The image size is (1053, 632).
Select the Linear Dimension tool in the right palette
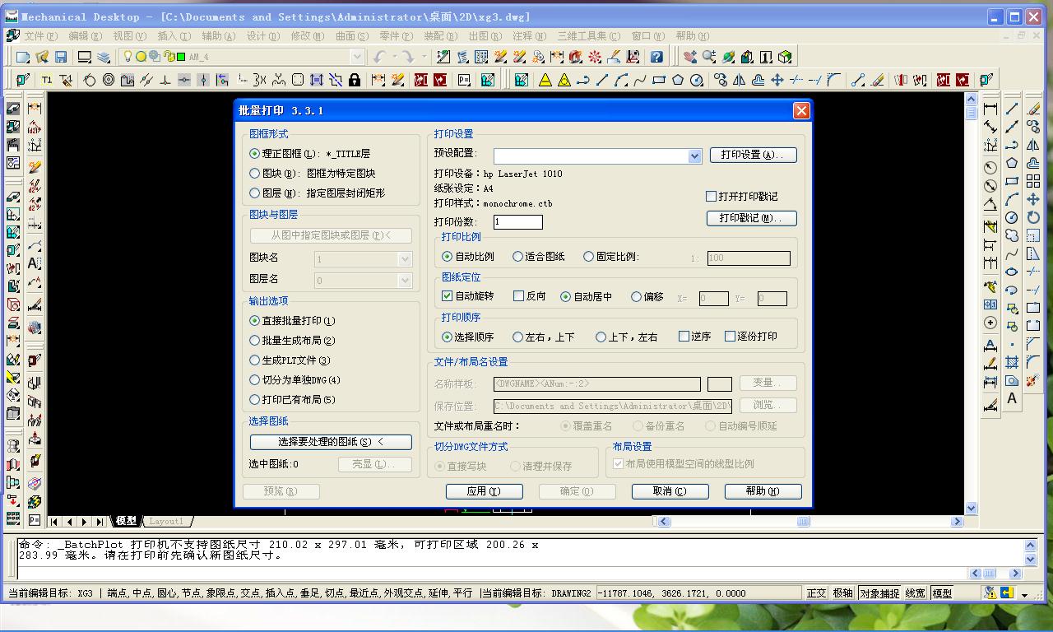click(990, 109)
